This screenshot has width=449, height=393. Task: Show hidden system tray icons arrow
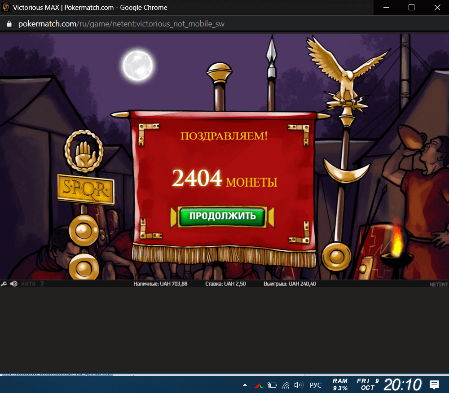pos(245,385)
